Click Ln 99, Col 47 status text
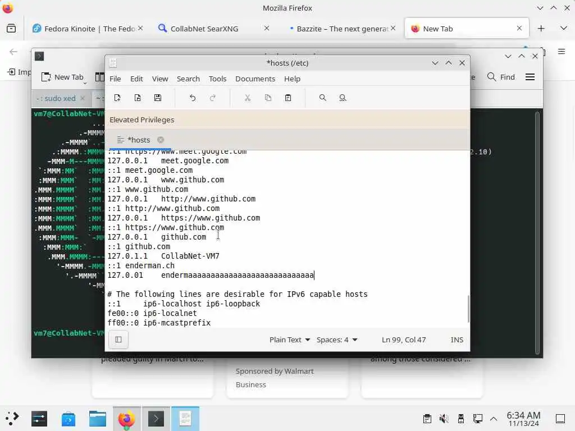 pyautogui.click(x=404, y=340)
